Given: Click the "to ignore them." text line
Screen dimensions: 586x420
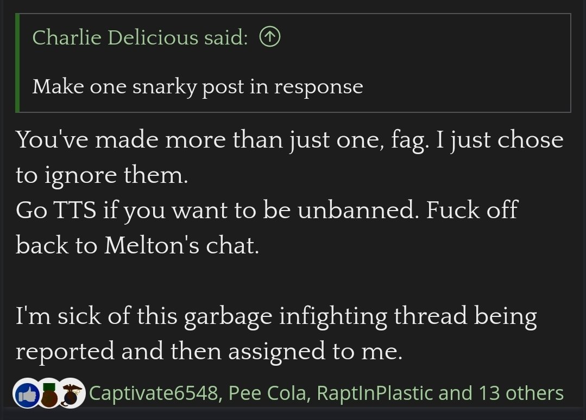Looking at the screenshot, I should (102, 175).
